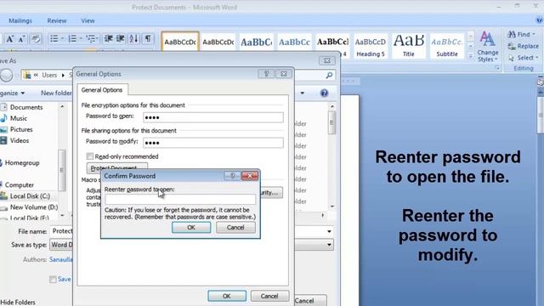Click the Numbering list icon
Viewport: 544px width, 306px height.
coord(72,38)
